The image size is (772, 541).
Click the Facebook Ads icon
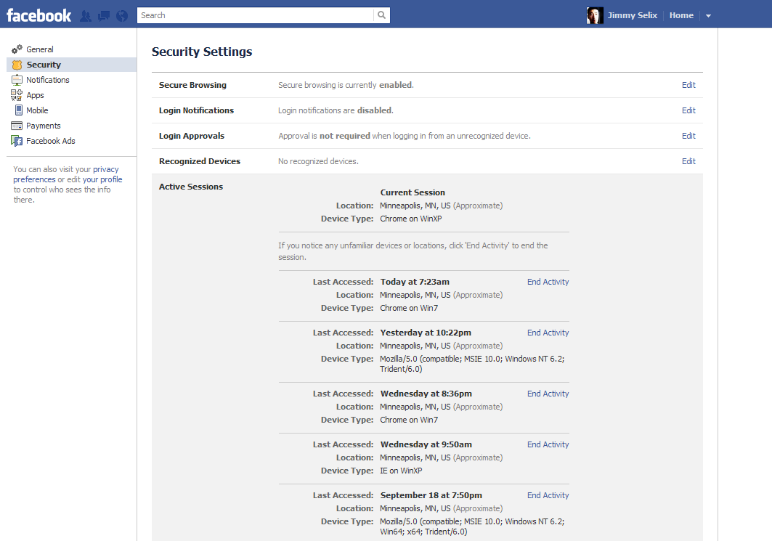pos(17,141)
